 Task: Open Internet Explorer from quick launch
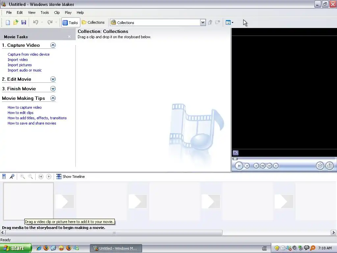click(x=39, y=248)
